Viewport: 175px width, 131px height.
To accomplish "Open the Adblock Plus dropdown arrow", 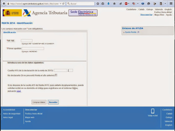I will coord(129,4).
